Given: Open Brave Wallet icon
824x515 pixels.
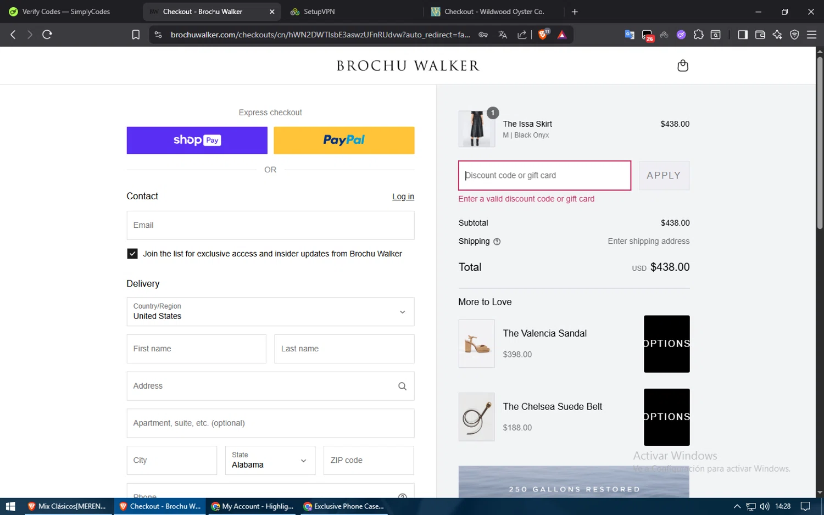Looking at the screenshot, I should click(760, 35).
